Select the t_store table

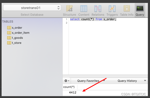17,43
